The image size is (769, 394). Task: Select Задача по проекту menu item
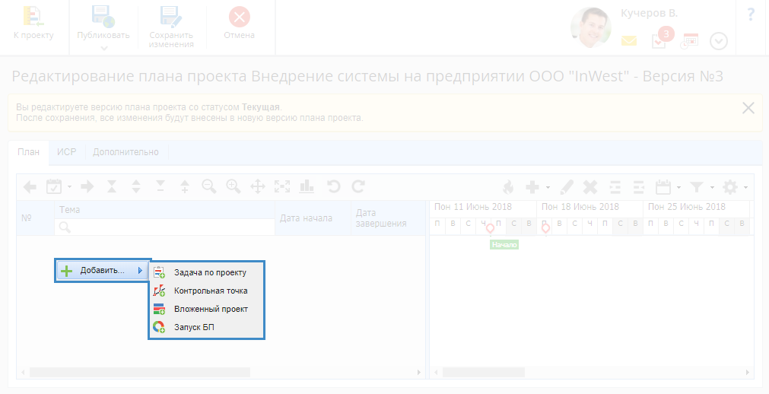coord(209,272)
